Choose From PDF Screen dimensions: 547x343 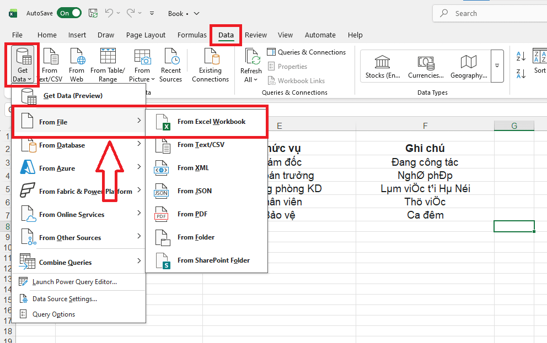[x=207, y=214]
